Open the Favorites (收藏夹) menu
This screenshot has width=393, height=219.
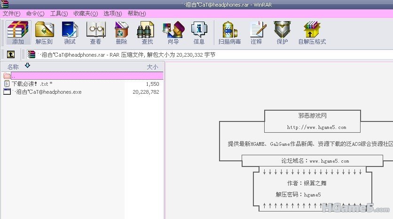click(x=86, y=14)
